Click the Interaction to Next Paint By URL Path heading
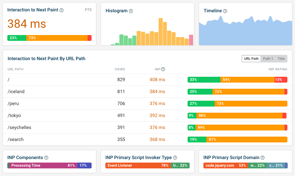 click(x=47, y=59)
